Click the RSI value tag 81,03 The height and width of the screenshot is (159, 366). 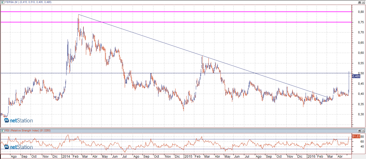pyautogui.click(x=356, y=136)
